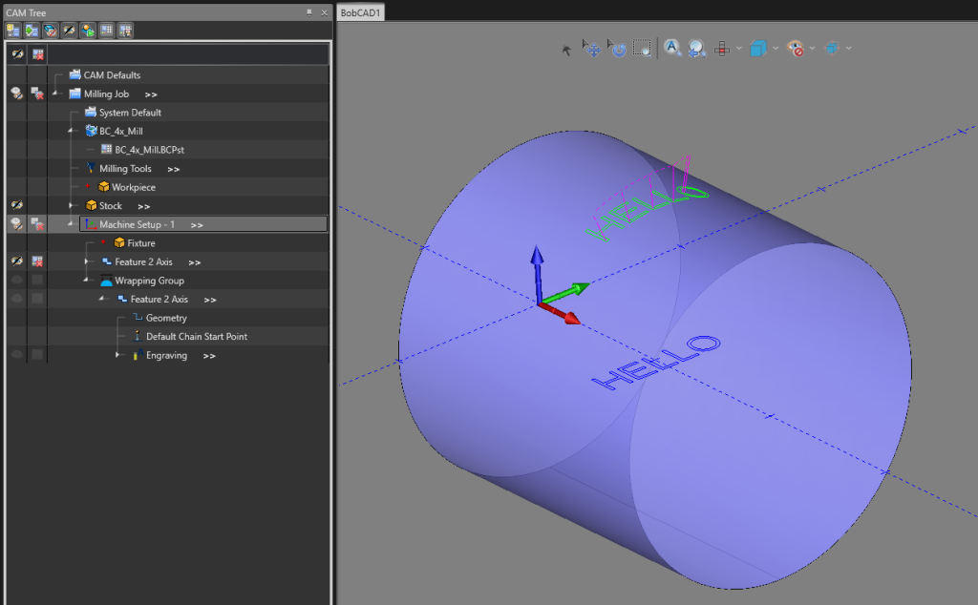Click the origin crosshair icon in viewport toolbar
Image resolution: width=978 pixels, height=605 pixels.
[721, 48]
